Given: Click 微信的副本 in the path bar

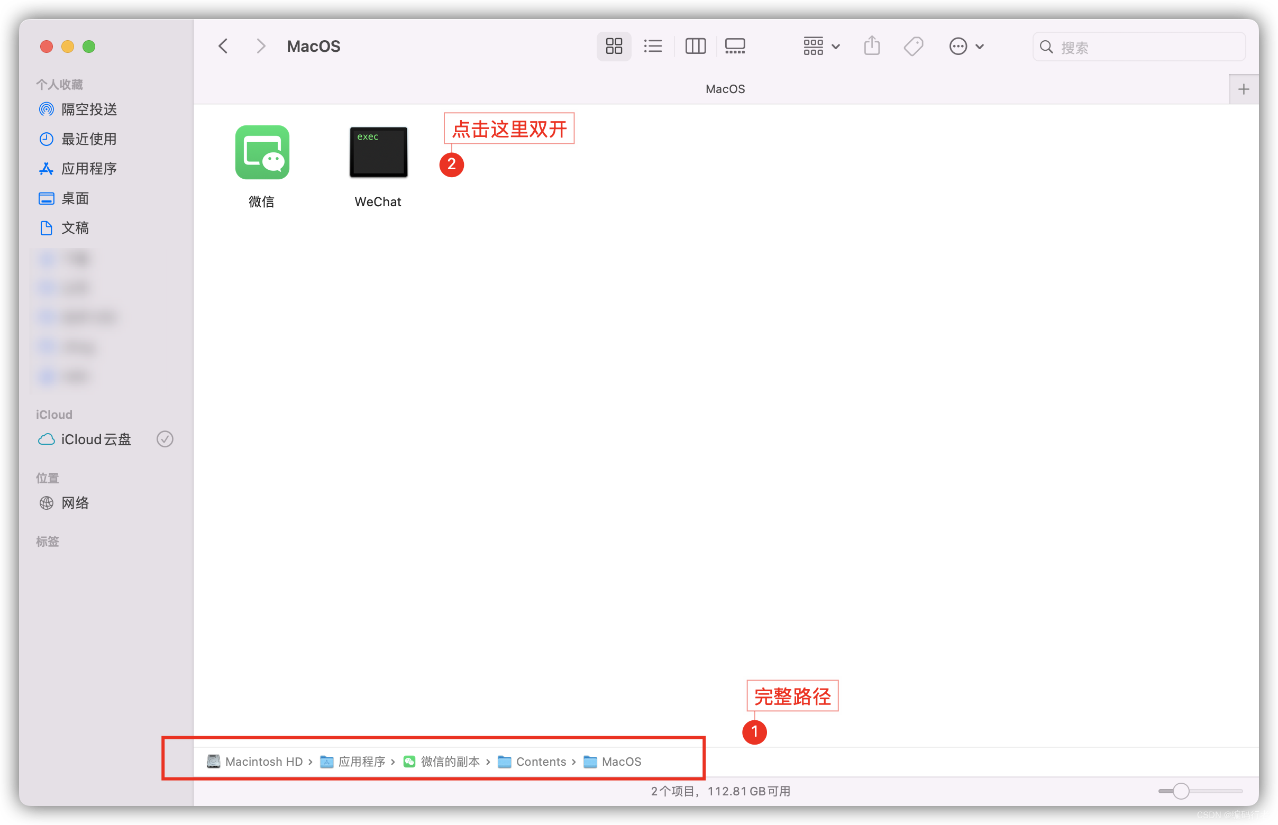Looking at the screenshot, I should (x=449, y=761).
